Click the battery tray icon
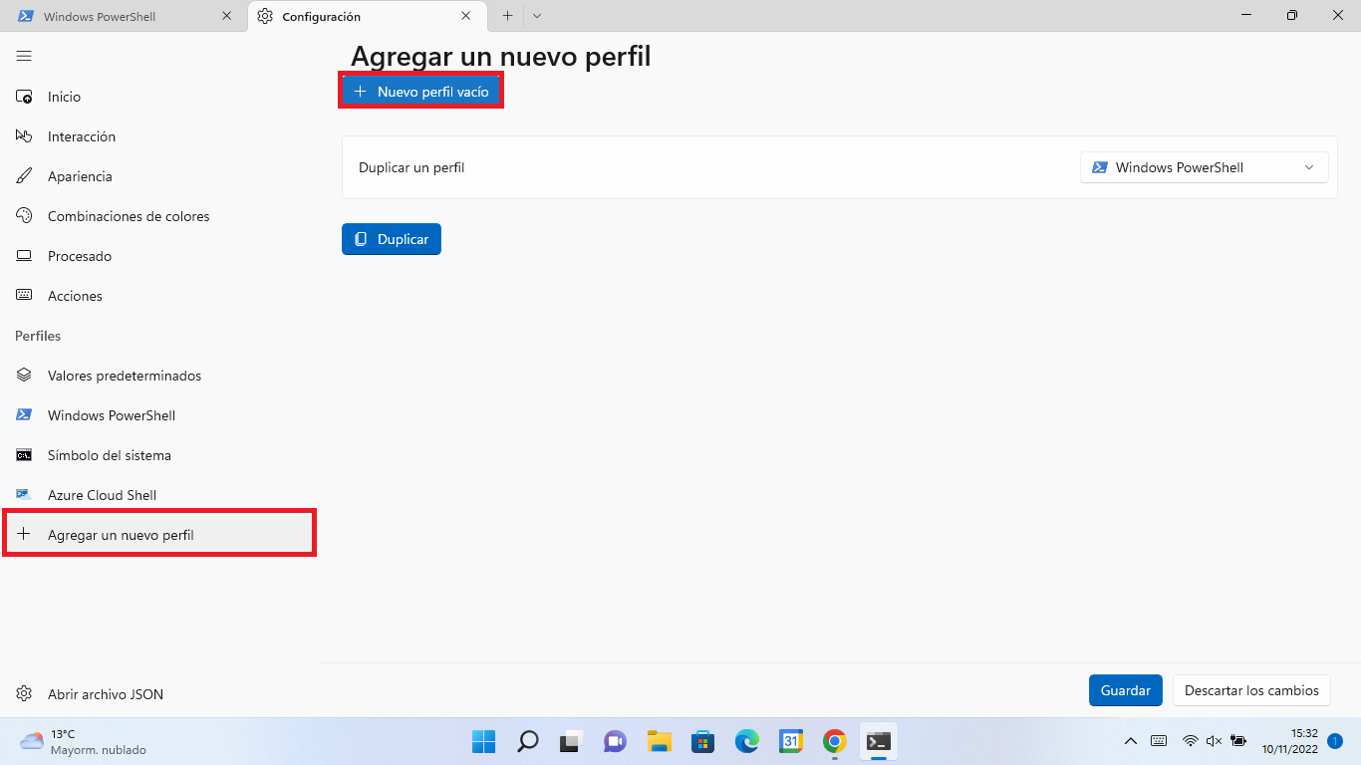This screenshot has height=765, width=1361. coord(1238,741)
